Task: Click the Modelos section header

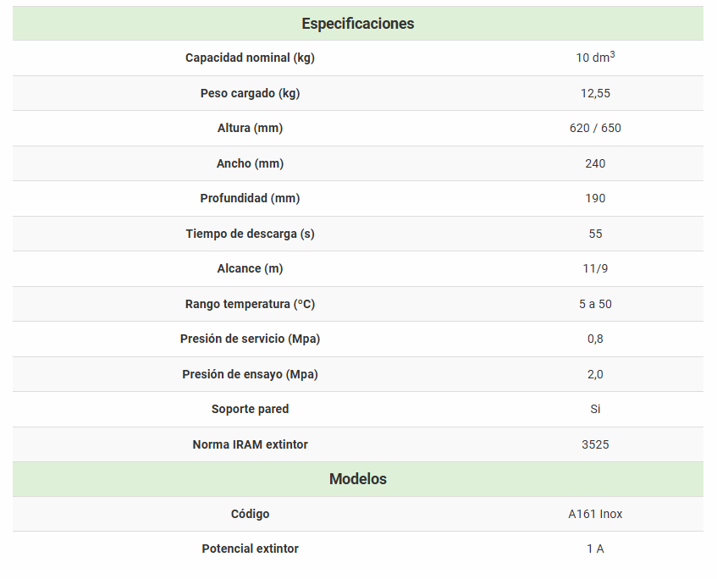Action: tap(357, 479)
